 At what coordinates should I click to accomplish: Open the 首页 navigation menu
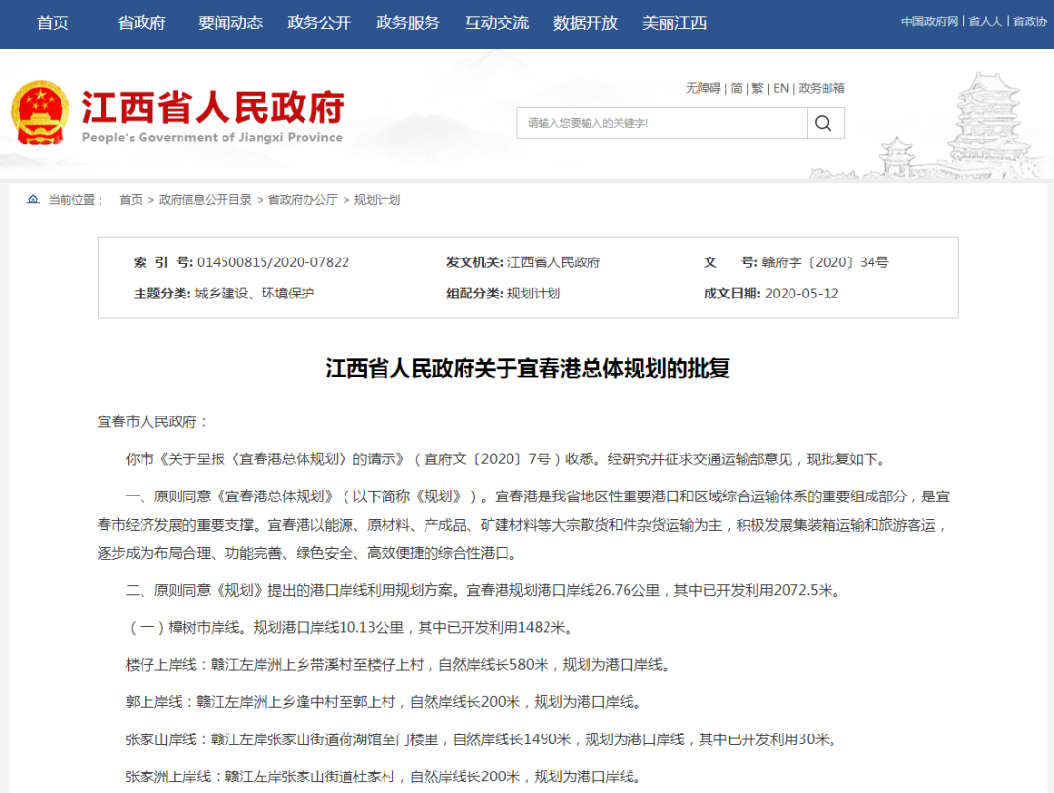52,22
